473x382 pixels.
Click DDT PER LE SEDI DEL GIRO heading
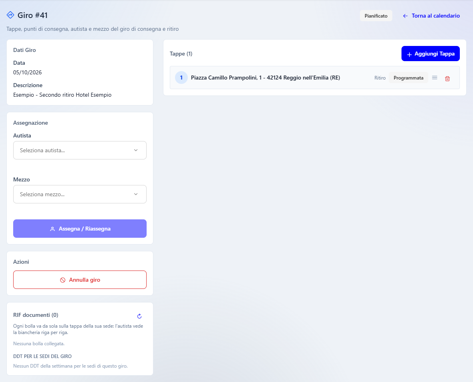point(42,356)
